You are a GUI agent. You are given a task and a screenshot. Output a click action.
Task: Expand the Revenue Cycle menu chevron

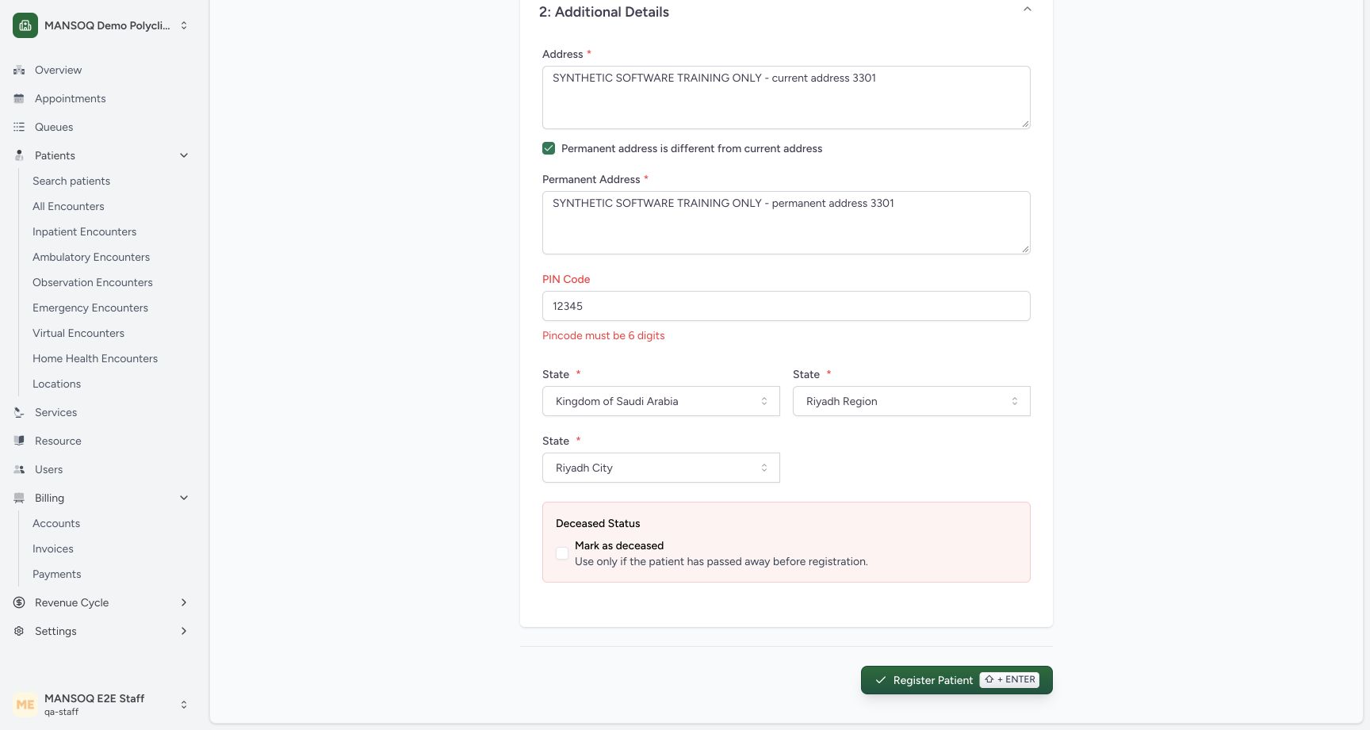184,602
